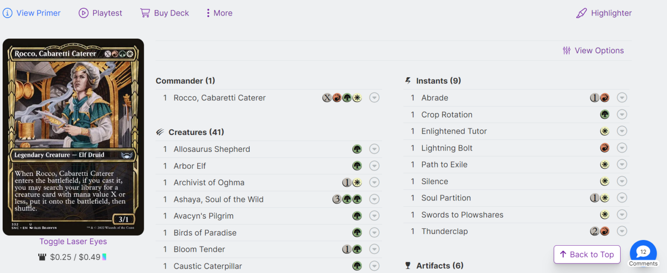Click the Playtest play icon
667x273 pixels.
(x=83, y=13)
